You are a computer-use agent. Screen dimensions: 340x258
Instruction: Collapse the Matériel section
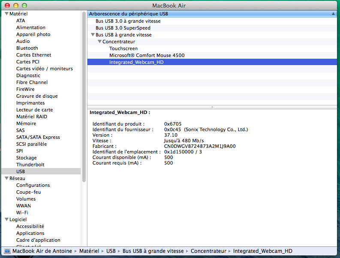pos(6,14)
